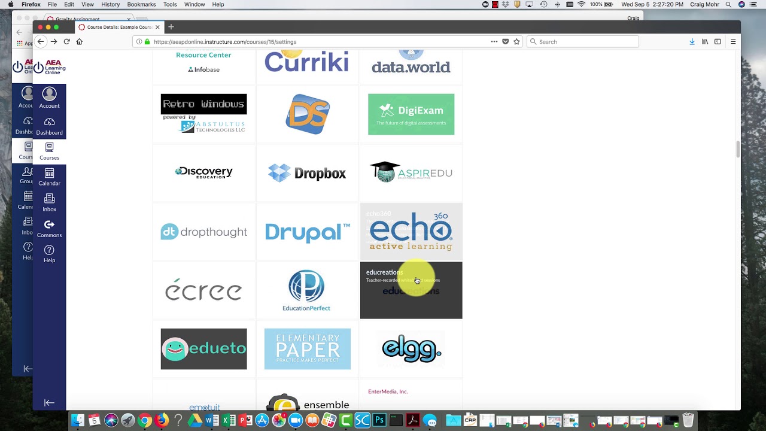Open Google Chrome from the Dock
The image size is (766, 431).
144,421
